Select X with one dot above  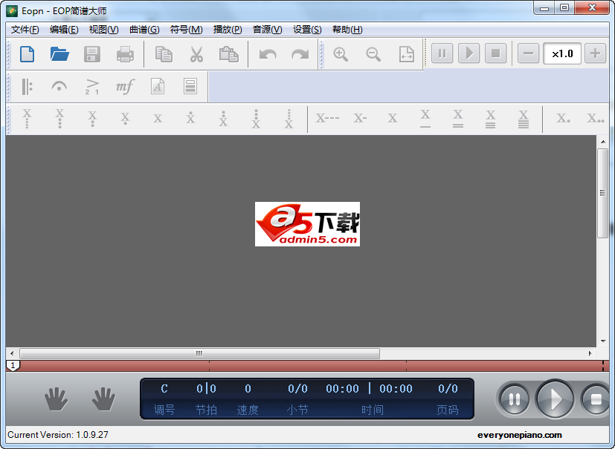(190, 118)
